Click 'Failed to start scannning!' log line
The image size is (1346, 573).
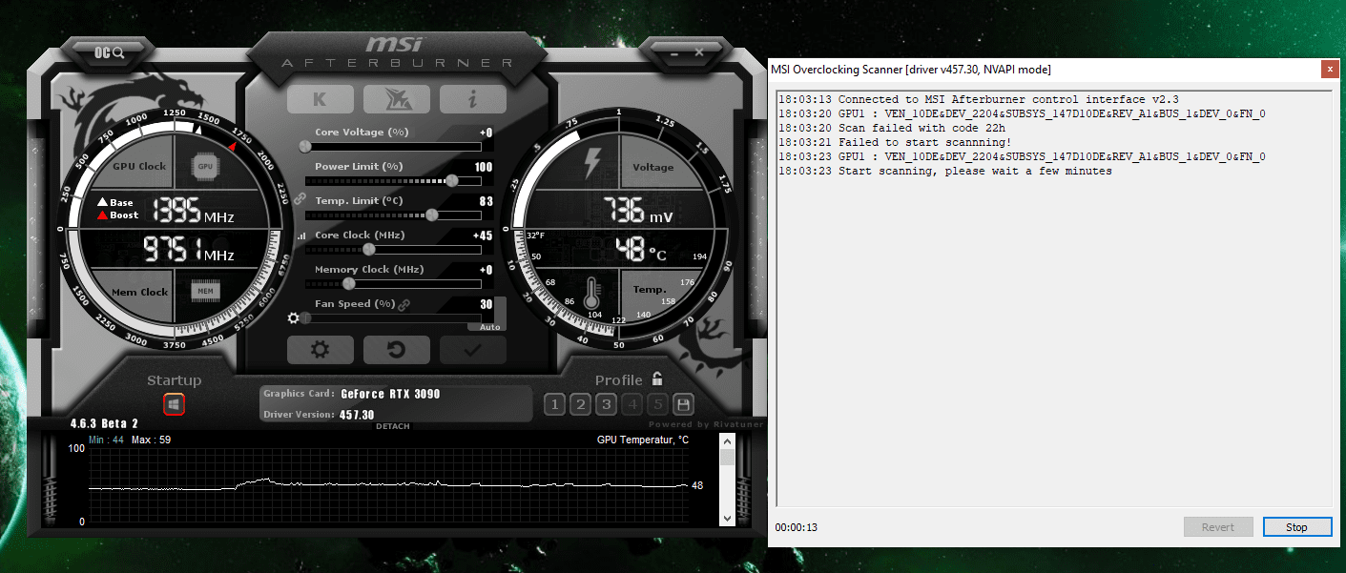pyautogui.click(x=895, y=142)
